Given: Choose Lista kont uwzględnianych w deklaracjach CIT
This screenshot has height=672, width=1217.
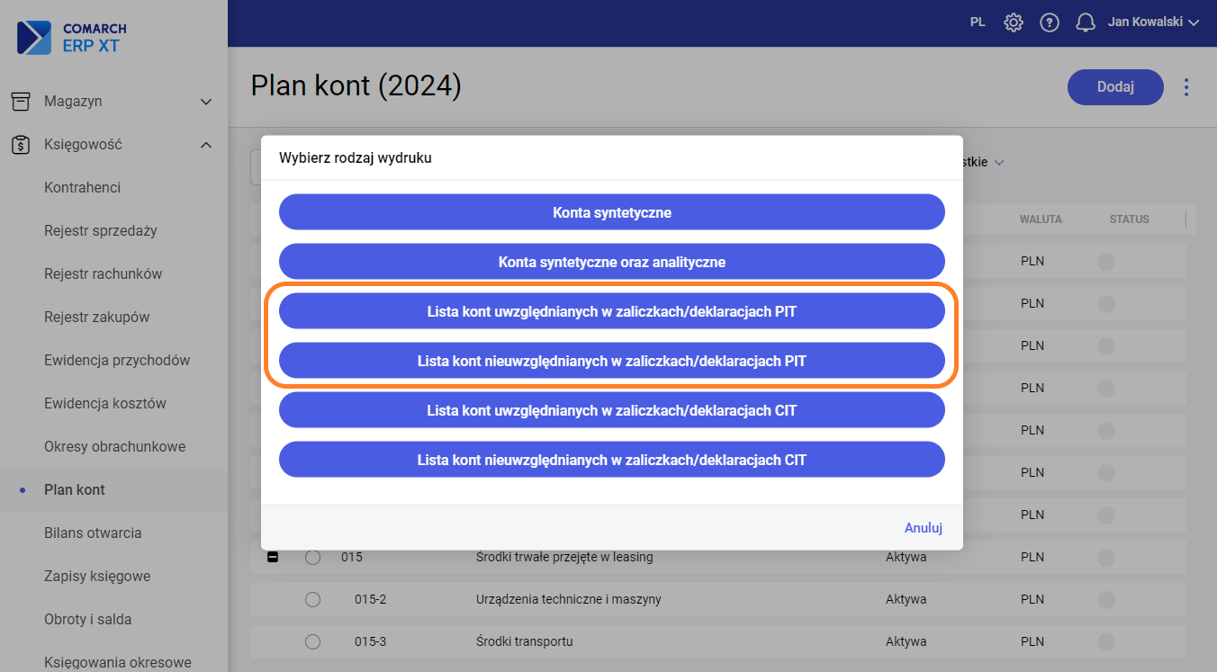Looking at the screenshot, I should pos(611,410).
